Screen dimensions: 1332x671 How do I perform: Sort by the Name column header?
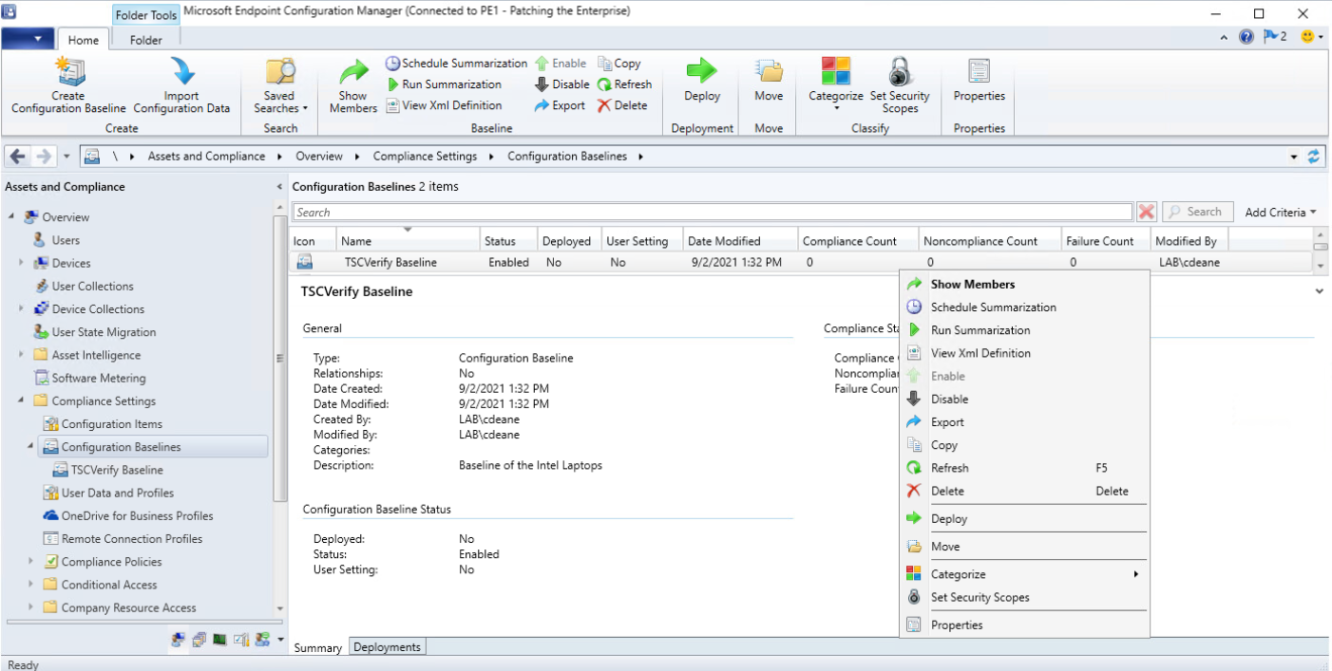[408, 241]
